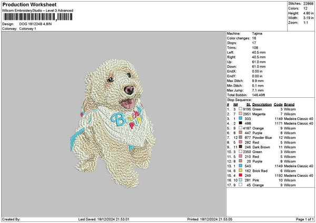
Task: Select the Colors value 12
Action: click(305, 8)
